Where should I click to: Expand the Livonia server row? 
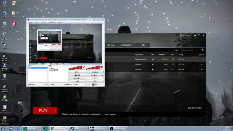coord(202,64)
